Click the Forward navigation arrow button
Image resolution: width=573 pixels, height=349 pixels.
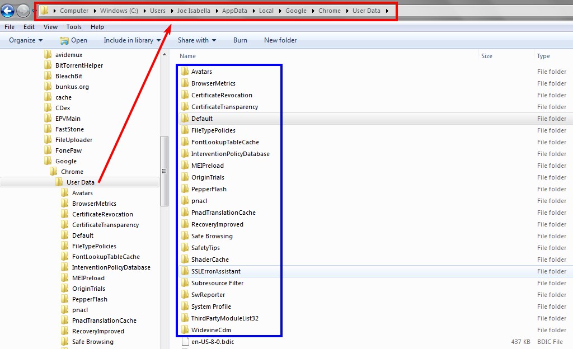(23, 11)
